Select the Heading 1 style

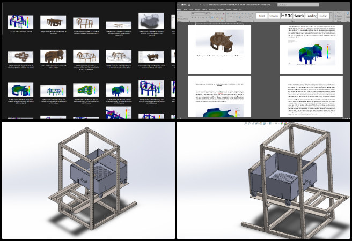[x=286, y=16]
